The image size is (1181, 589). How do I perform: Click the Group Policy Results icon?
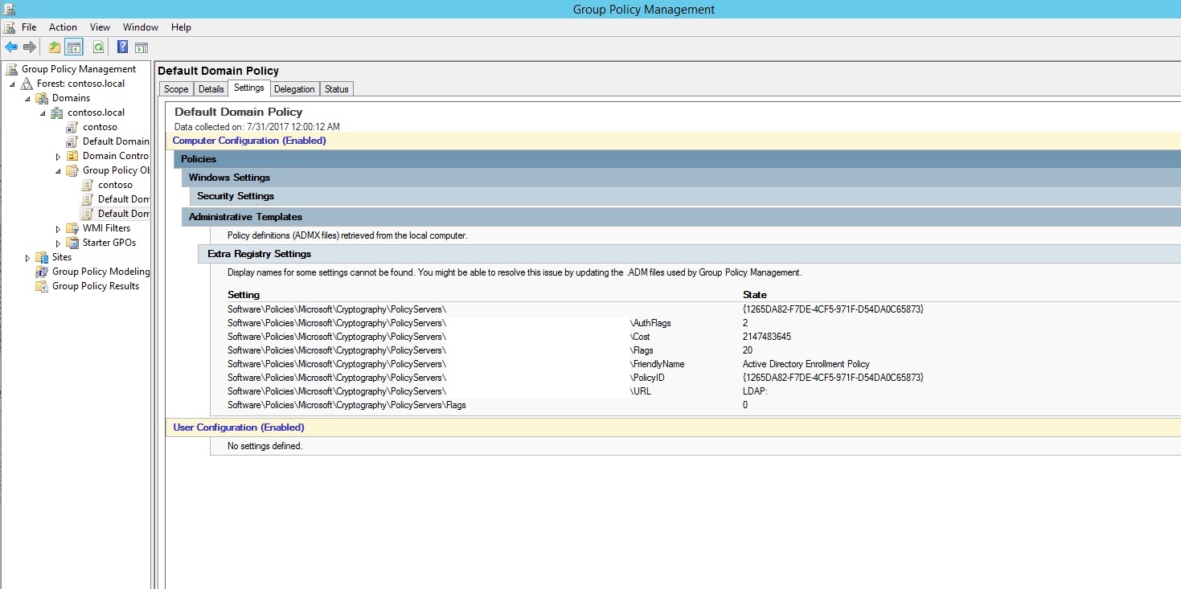pyautogui.click(x=42, y=286)
